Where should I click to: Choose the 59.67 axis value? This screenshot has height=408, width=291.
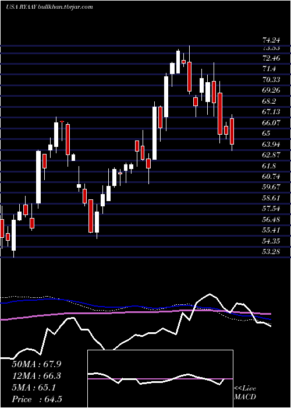pos(272,187)
